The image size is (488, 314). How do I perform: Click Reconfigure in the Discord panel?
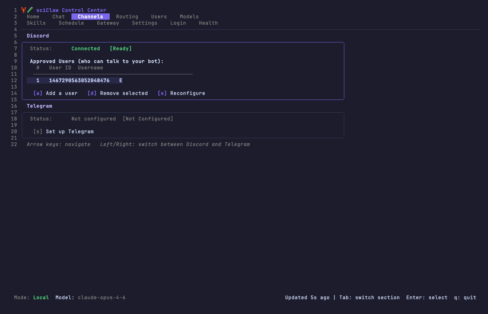(181, 93)
